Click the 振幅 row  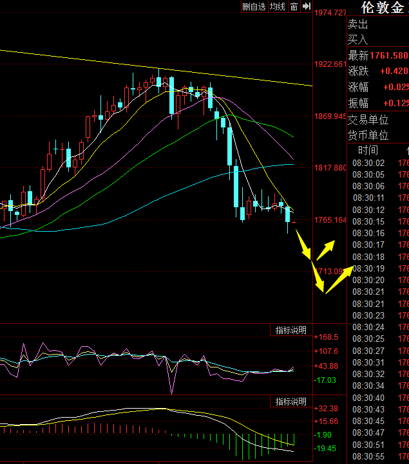pyautogui.click(x=378, y=103)
